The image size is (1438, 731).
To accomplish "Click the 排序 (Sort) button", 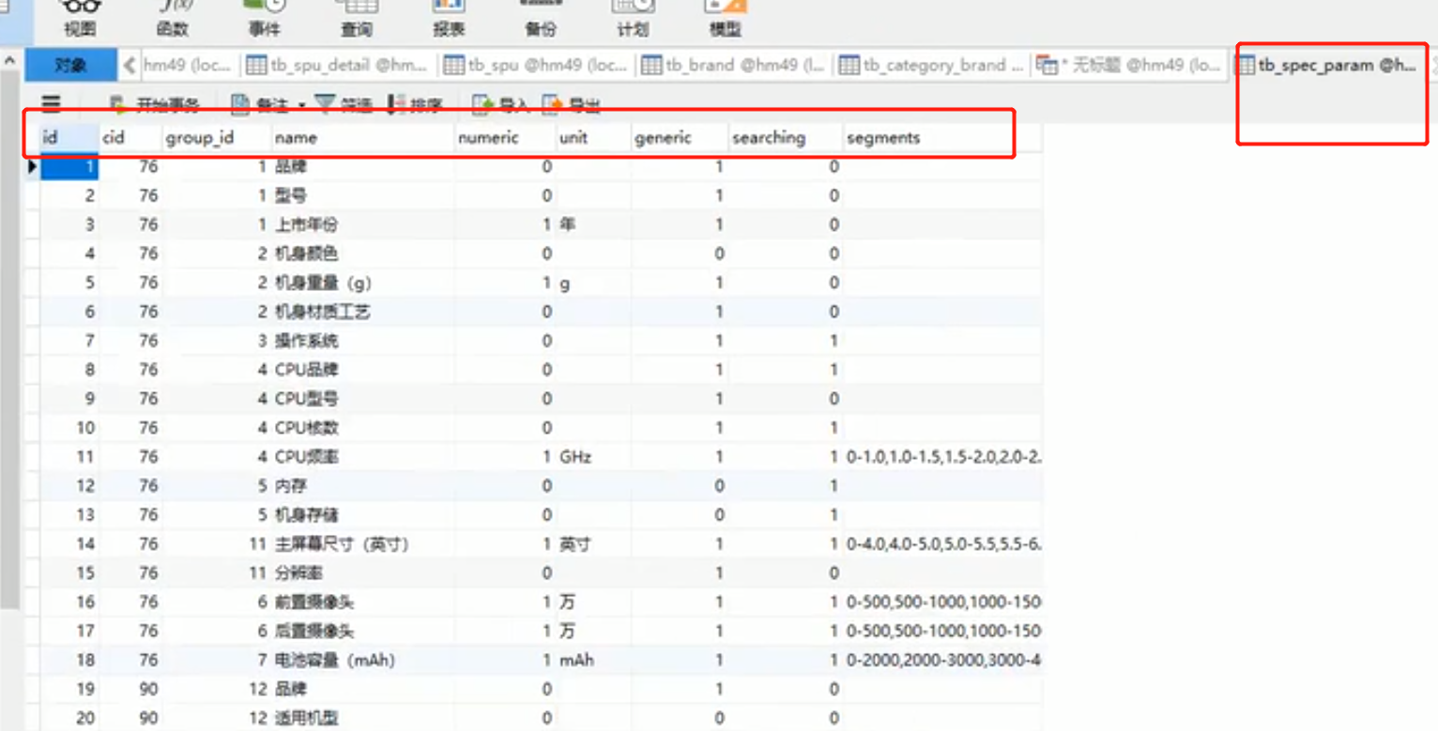I will pyautogui.click(x=414, y=104).
